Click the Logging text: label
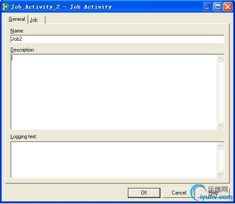The height and width of the screenshot is (204, 235). (23, 136)
